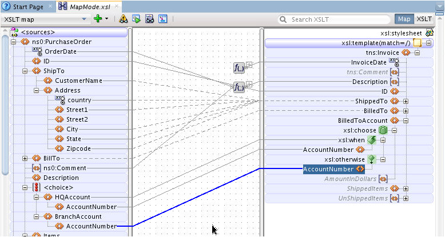Collapse the tns:Invoice target node
The height and width of the screenshot is (237, 445).
[418, 53]
